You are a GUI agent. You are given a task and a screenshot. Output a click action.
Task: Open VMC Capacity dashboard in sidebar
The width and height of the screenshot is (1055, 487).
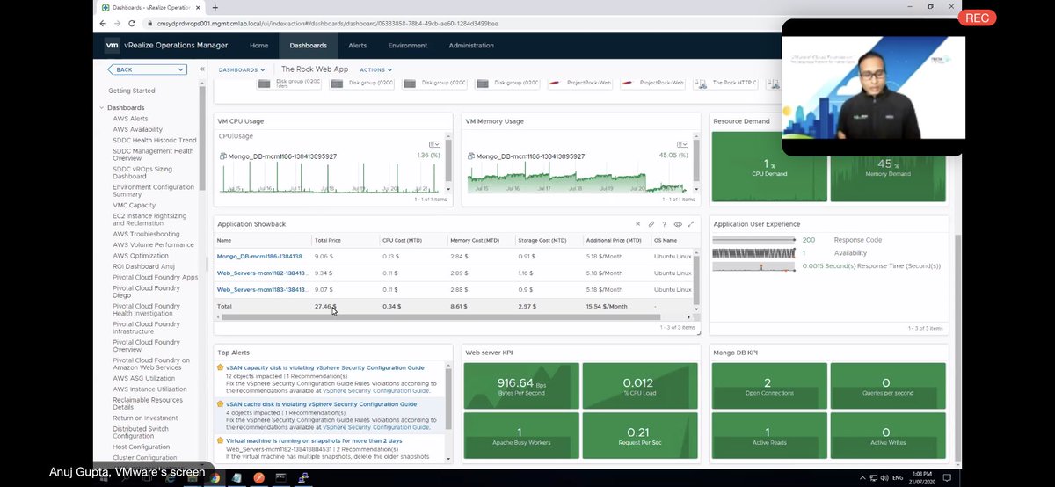[x=134, y=205]
